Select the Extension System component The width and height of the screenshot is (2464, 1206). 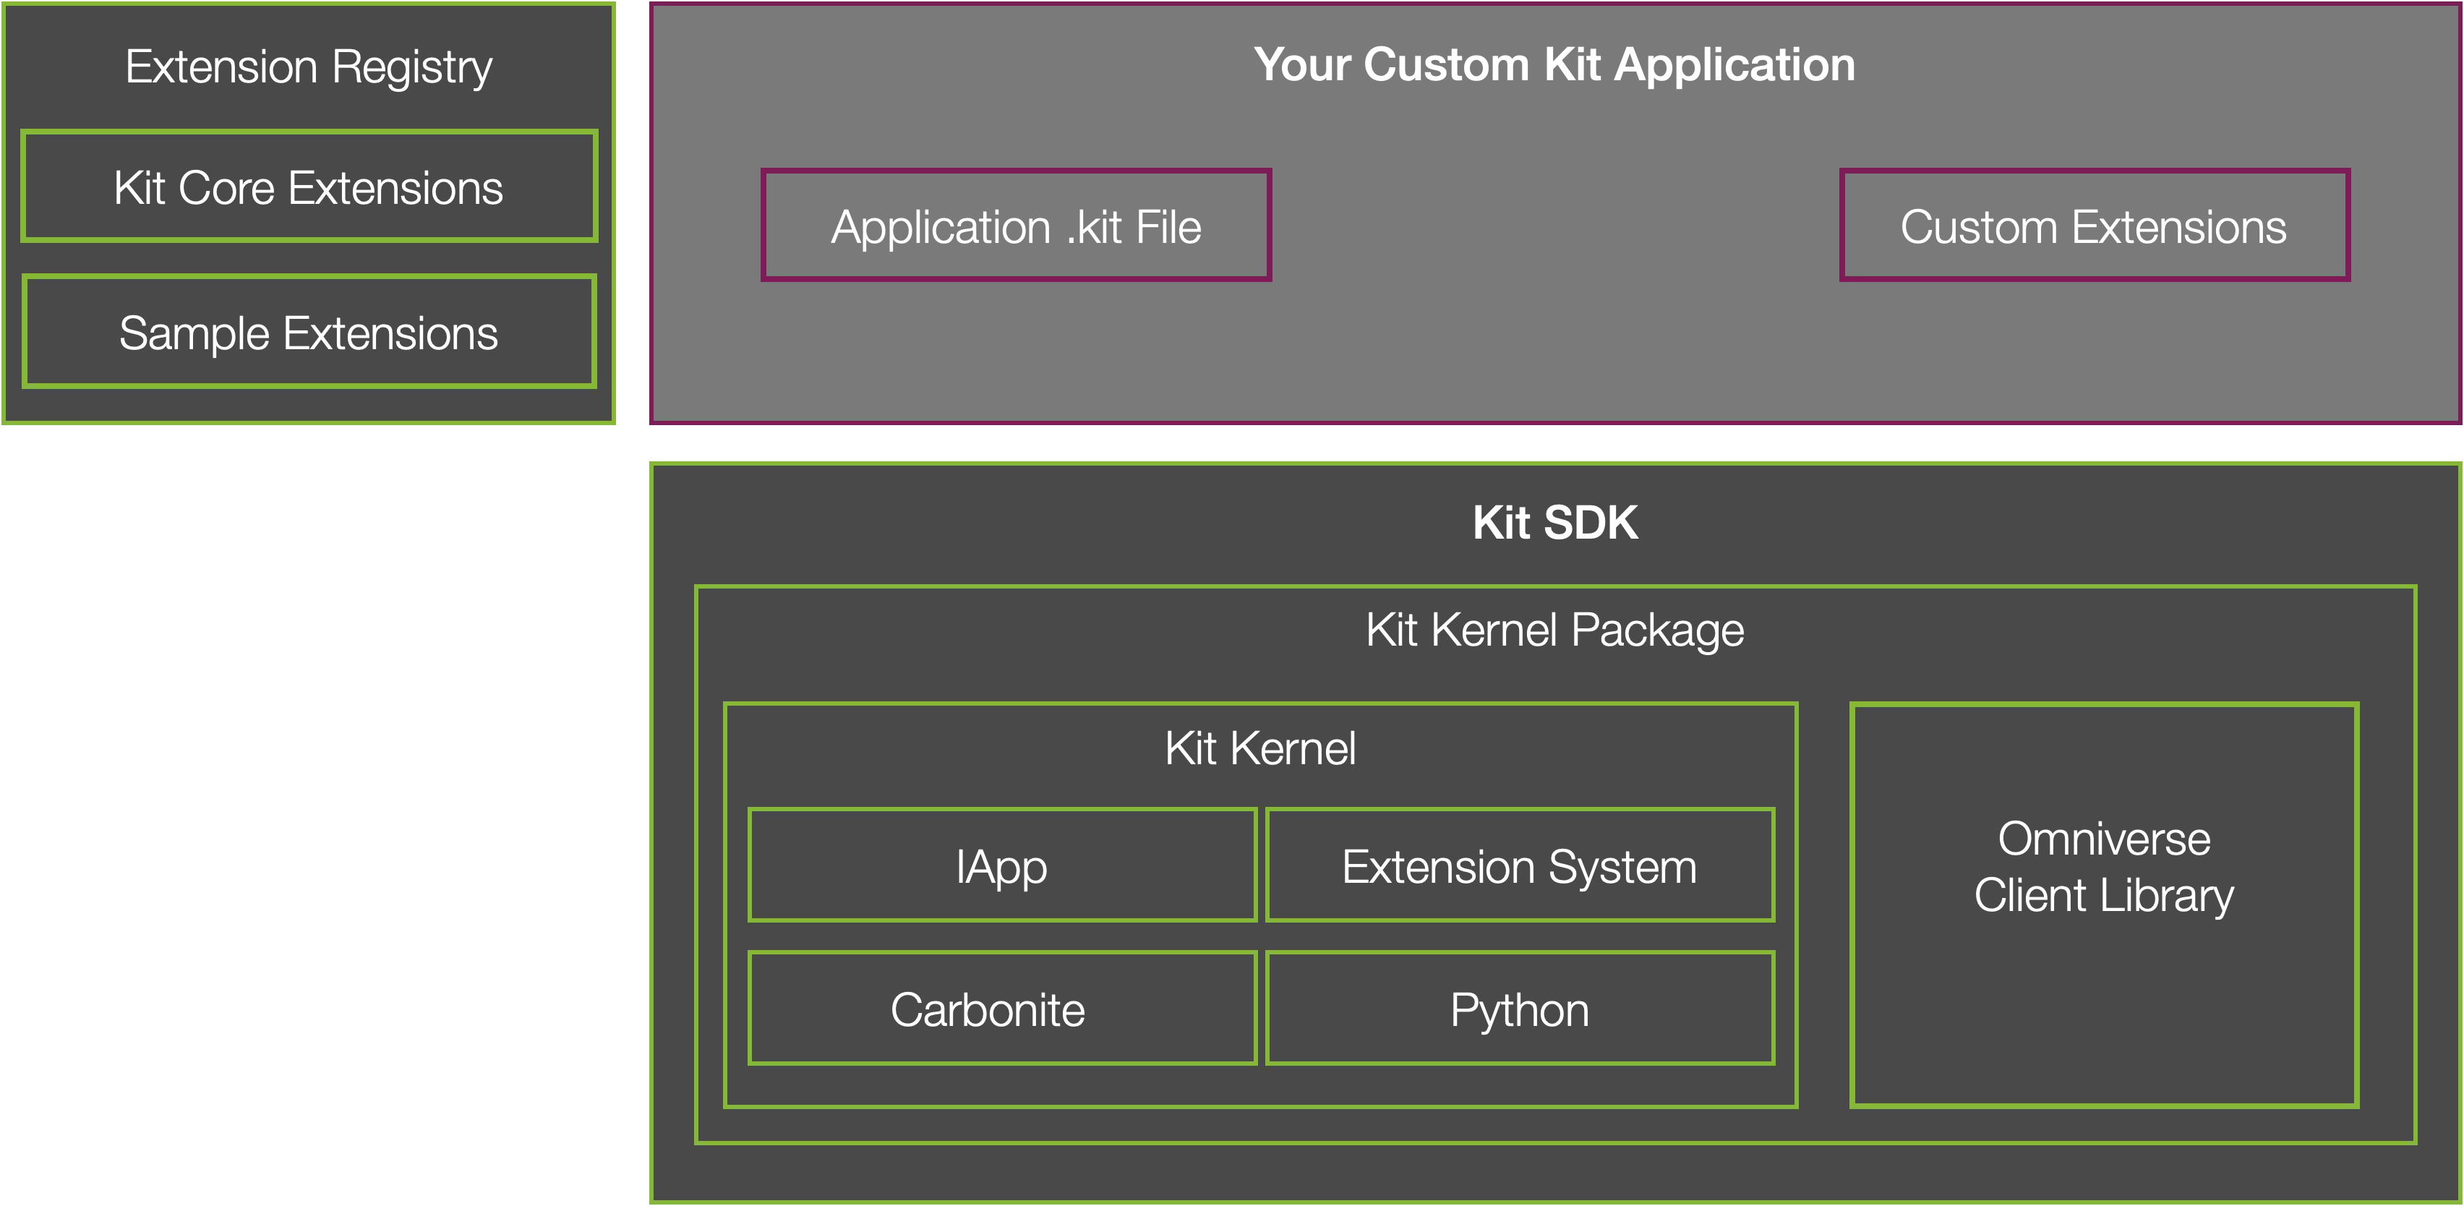coord(1520,866)
